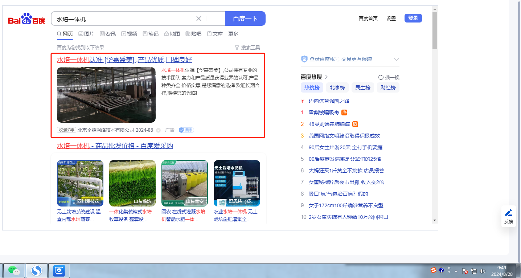Select the 民生榜 hot list tab
521x278 pixels.
(x=362, y=87)
